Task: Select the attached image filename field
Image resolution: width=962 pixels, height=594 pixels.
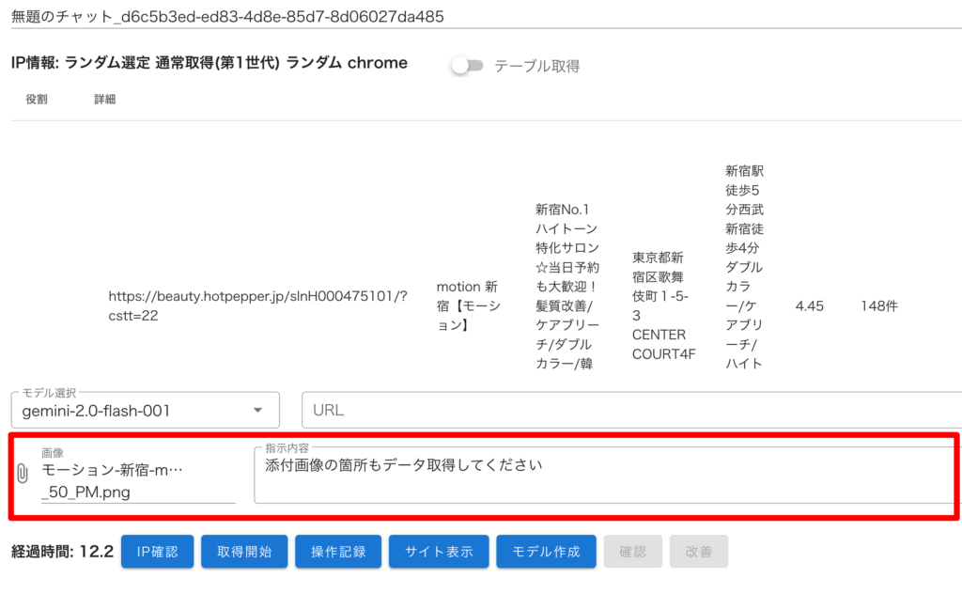Action: (x=137, y=479)
